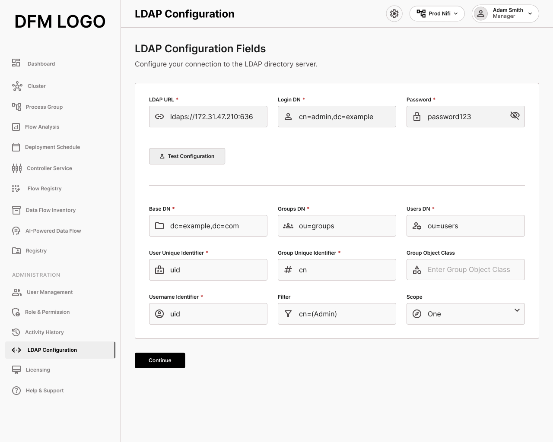
Task: Click the Test Configuration button
Action: pyautogui.click(x=187, y=156)
